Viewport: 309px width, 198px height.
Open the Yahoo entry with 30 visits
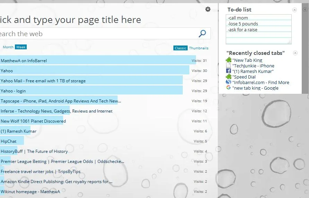[7, 71]
